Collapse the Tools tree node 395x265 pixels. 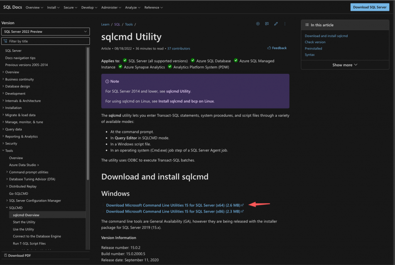coord(3,150)
